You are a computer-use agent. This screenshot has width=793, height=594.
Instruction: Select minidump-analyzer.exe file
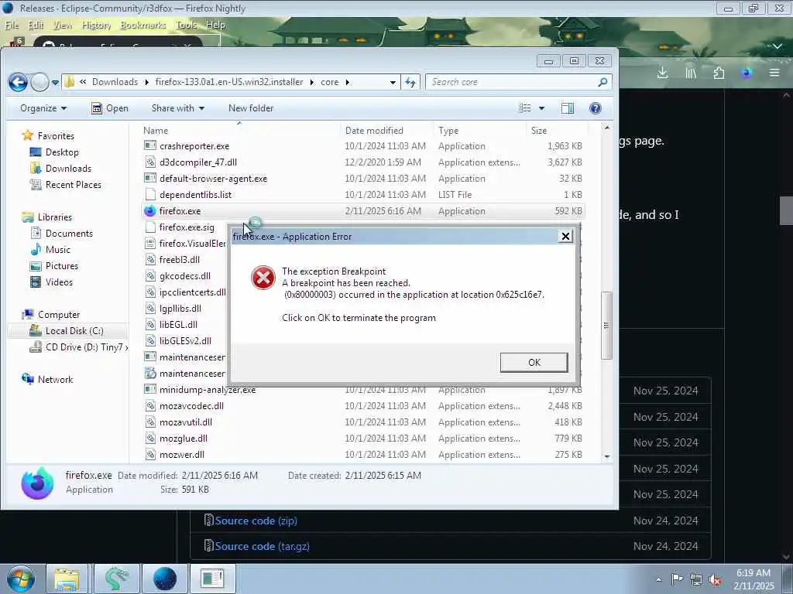click(208, 390)
